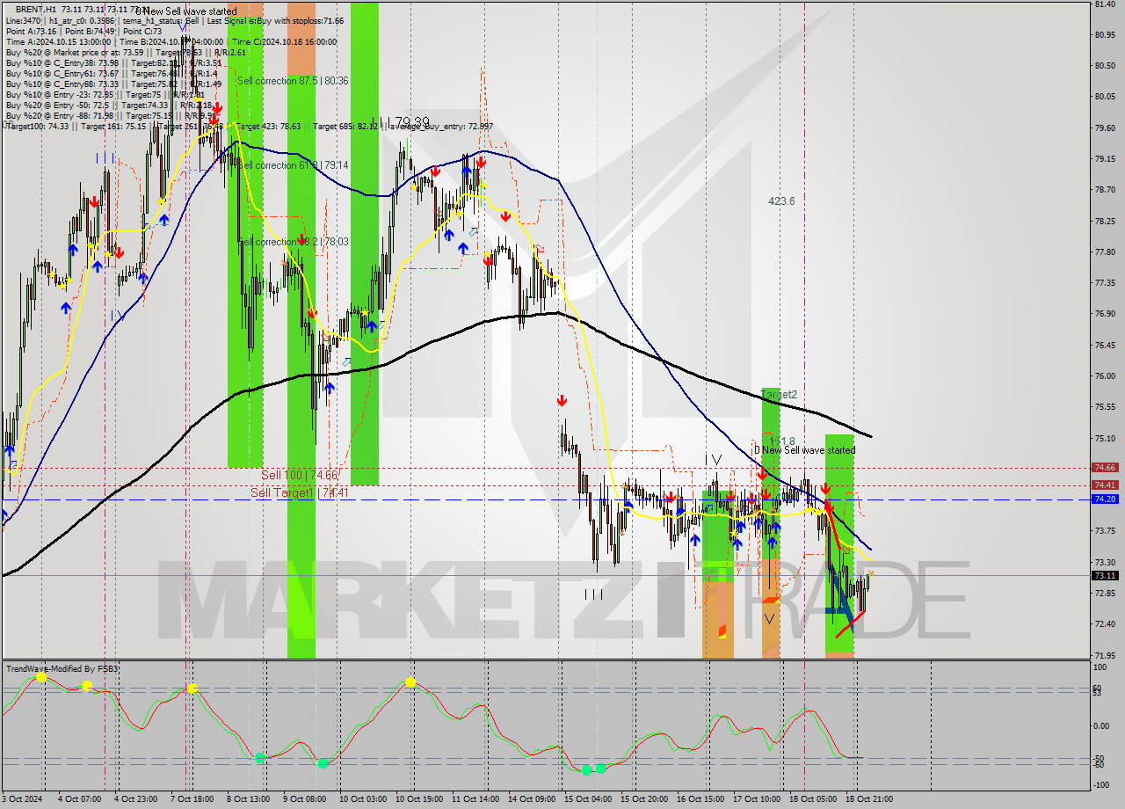Click the 81.40 price scale value

[1105, 4]
